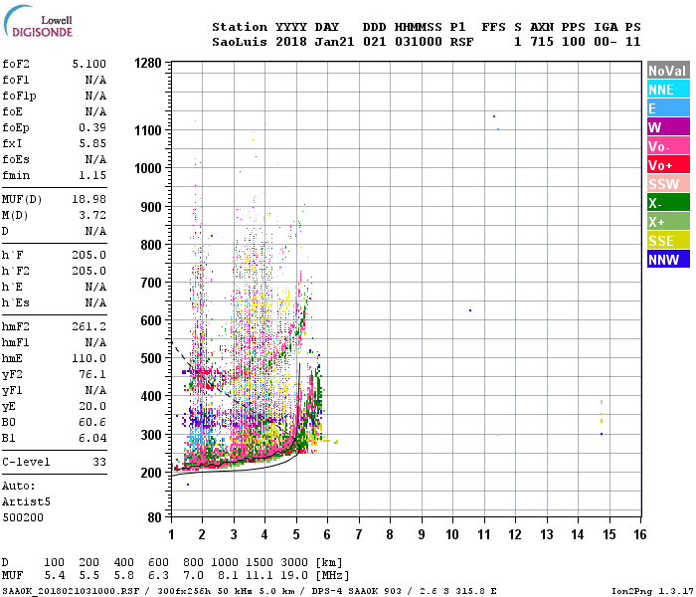Click the 80 km y-axis label
Screen dimensions: 696x597
point(154,517)
